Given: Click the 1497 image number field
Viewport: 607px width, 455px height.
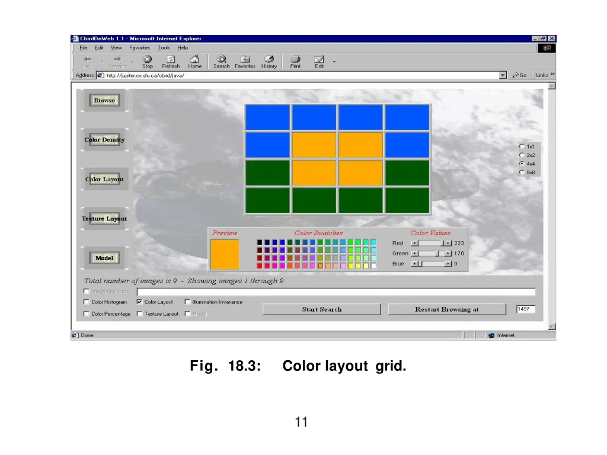Looking at the screenshot, I should coord(526,309).
